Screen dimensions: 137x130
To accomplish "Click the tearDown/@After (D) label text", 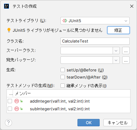I will tap(87, 77).
